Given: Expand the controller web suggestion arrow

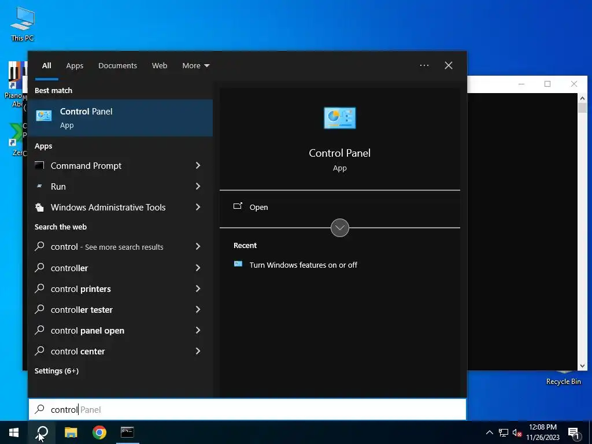Looking at the screenshot, I should pyautogui.click(x=198, y=268).
